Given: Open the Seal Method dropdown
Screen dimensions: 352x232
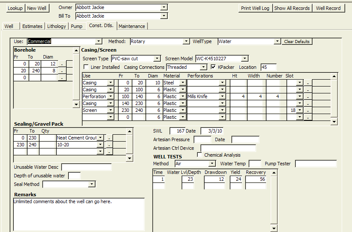Looking at the screenshot, I should click(x=92, y=184).
